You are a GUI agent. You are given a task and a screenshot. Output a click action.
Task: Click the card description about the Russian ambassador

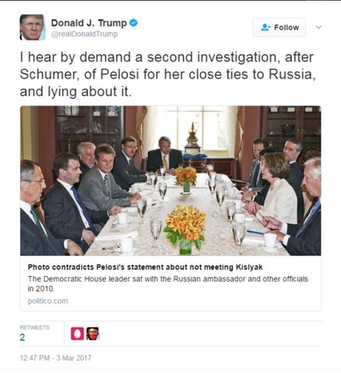point(168,283)
